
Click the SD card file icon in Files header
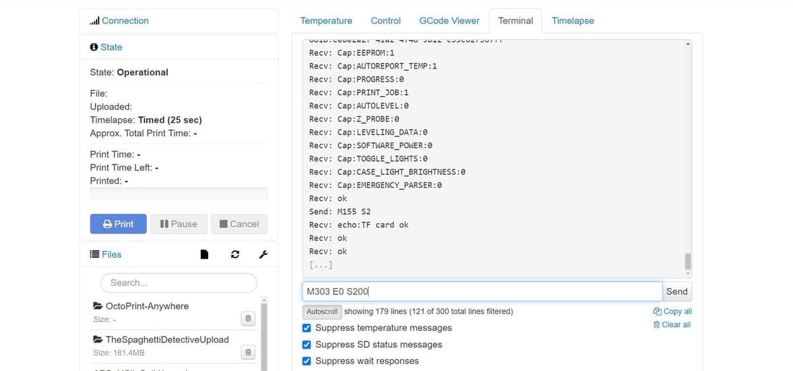[204, 254]
